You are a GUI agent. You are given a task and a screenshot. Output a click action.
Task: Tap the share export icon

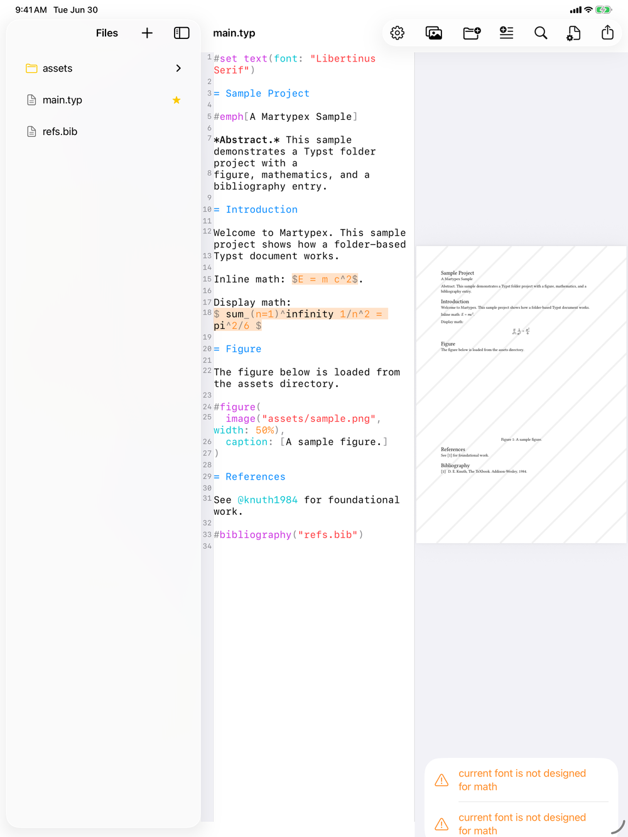[607, 32]
